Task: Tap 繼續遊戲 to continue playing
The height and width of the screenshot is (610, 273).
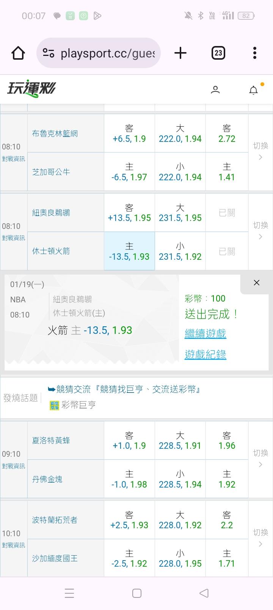Action: (206, 334)
